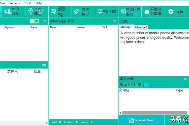This screenshot has height=126, width=189.
Task: Click the Name column header
Action: tap(62, 27)
